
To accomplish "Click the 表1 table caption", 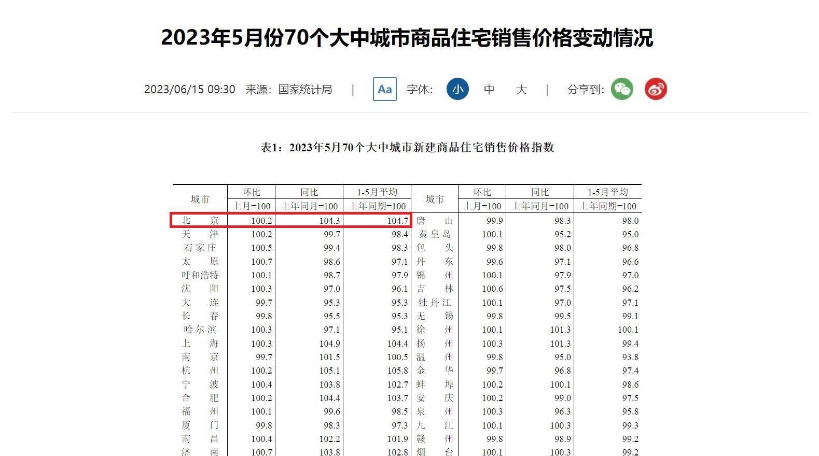I will tap(407, 148).
